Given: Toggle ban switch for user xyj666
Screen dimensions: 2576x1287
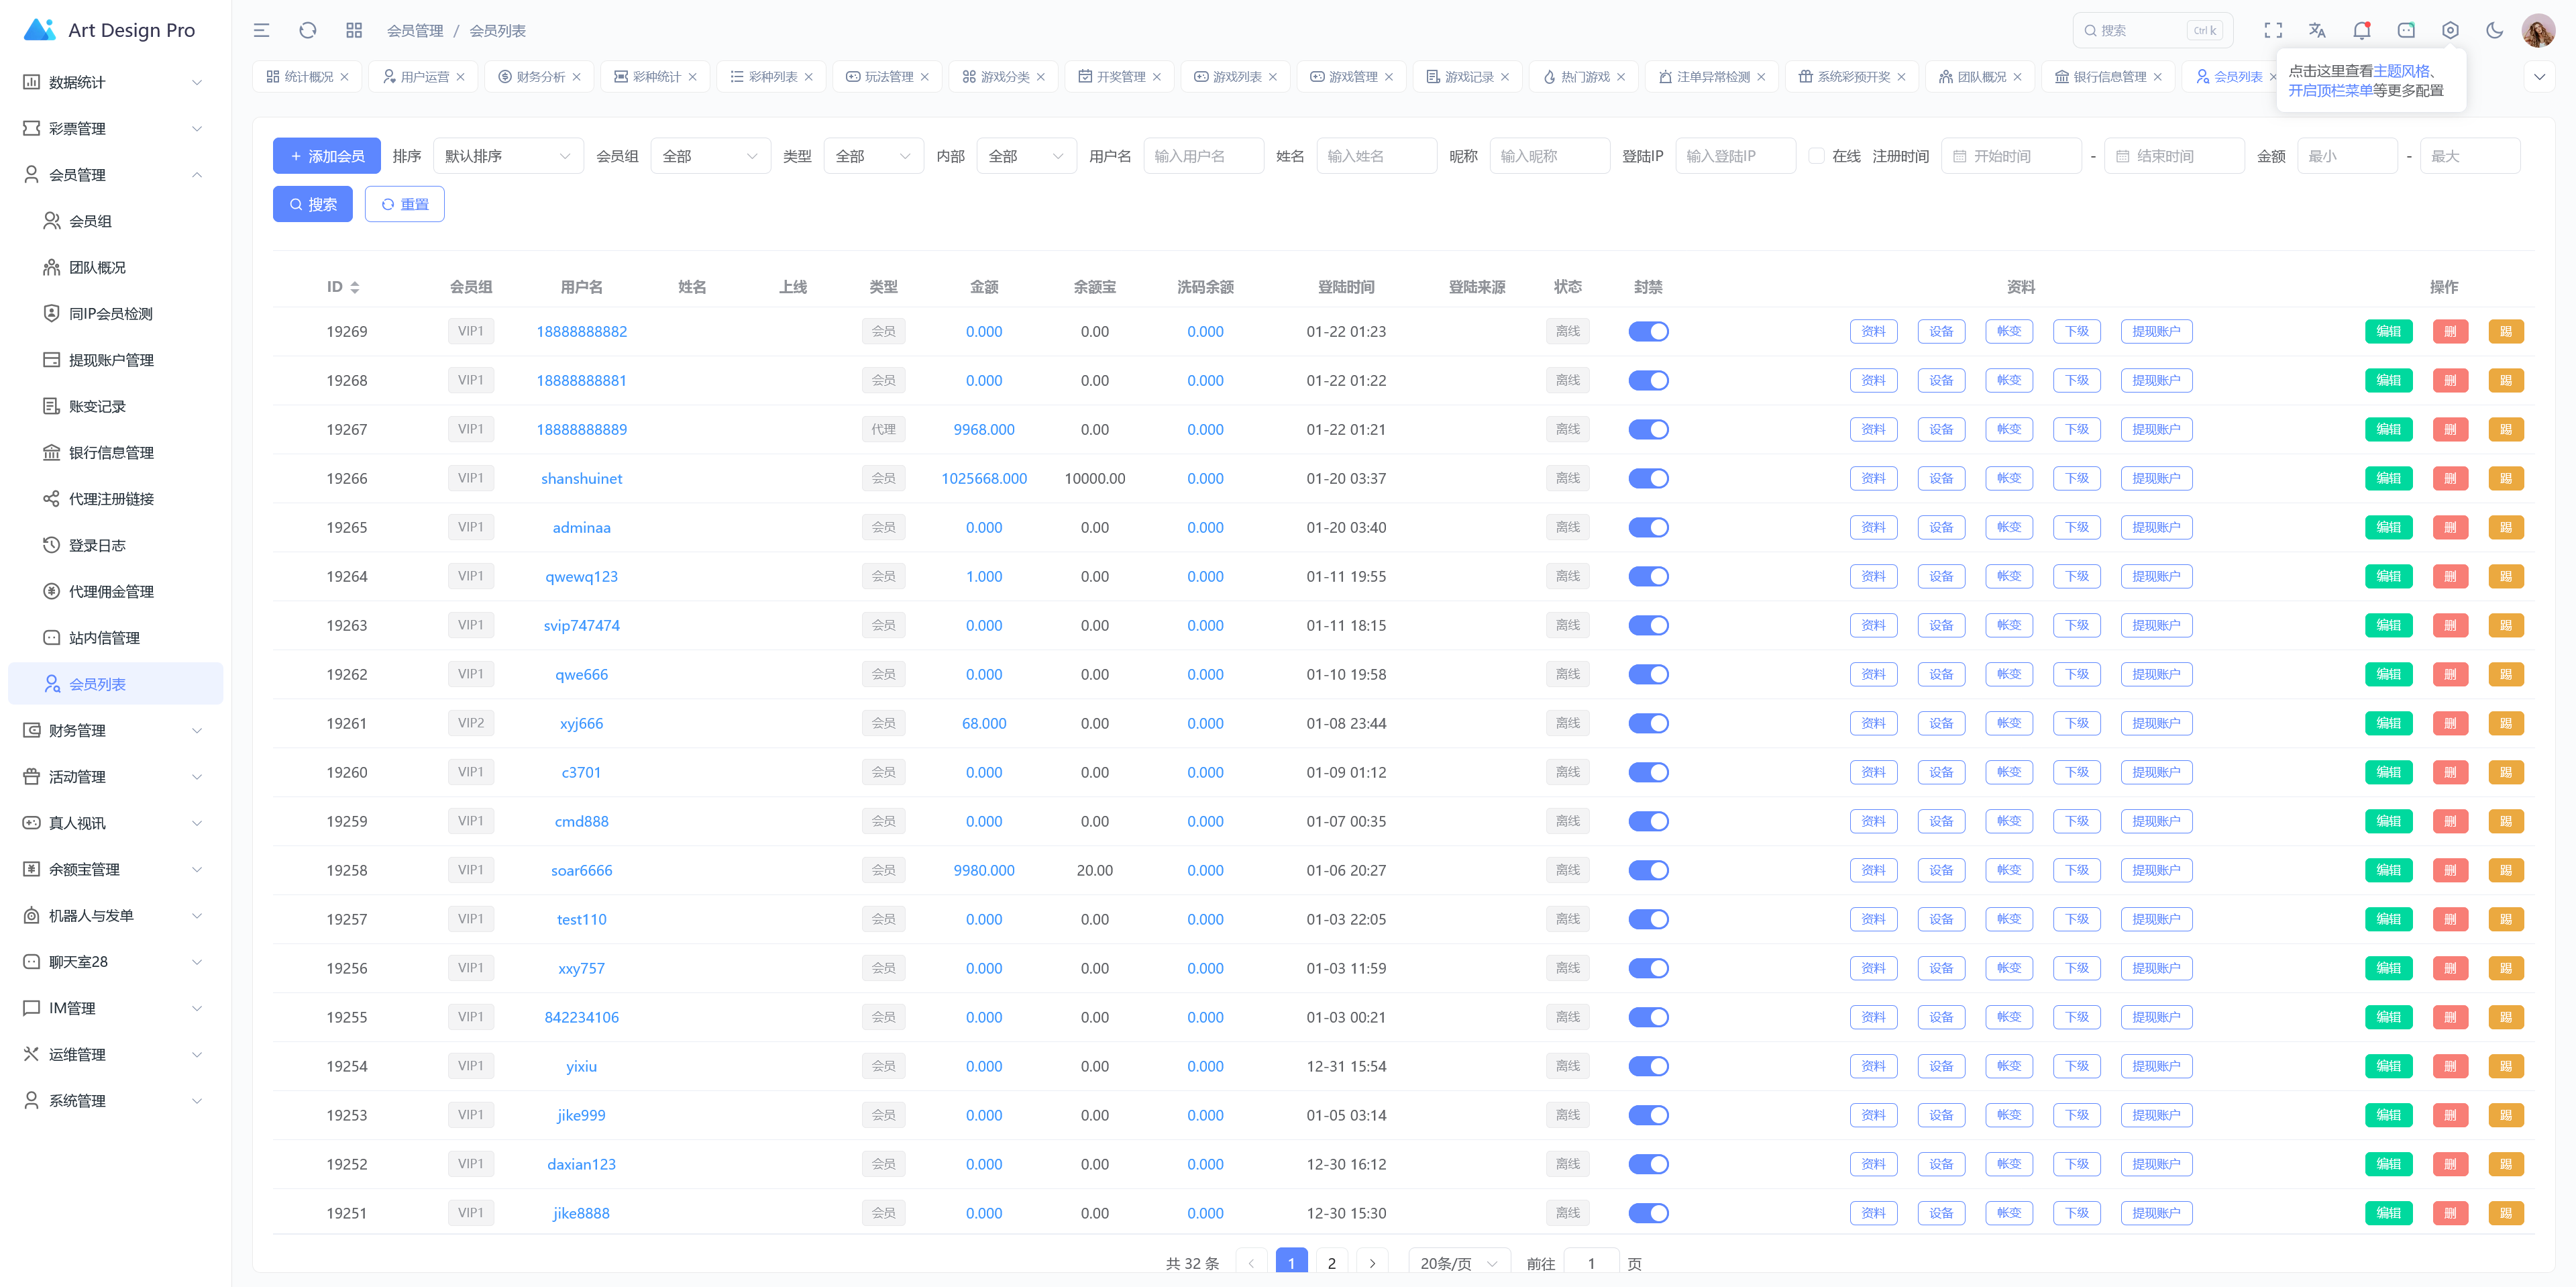Looking at the screenshot, I should tap(1648, 723).
